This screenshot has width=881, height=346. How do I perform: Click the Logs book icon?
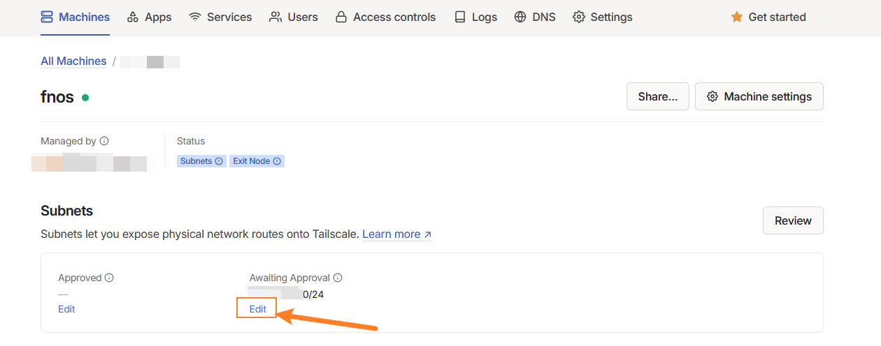pyautogui.click(x=460, y=17)
